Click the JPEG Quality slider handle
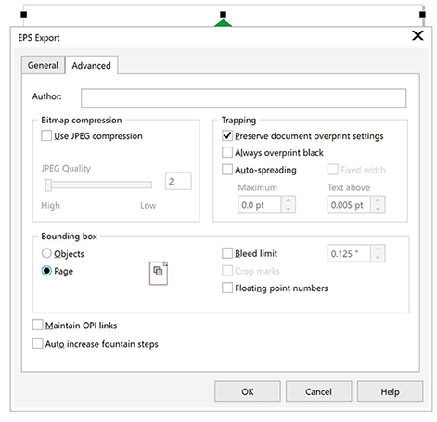This screenshot has width=437, height=422. (x=48, y=185)
